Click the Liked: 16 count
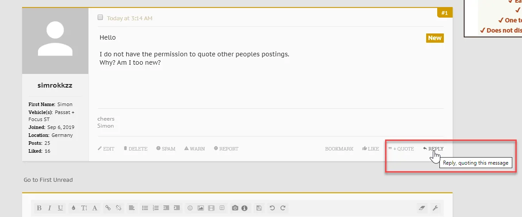This screenshot has width=522, height=217. tap(39, 151)
